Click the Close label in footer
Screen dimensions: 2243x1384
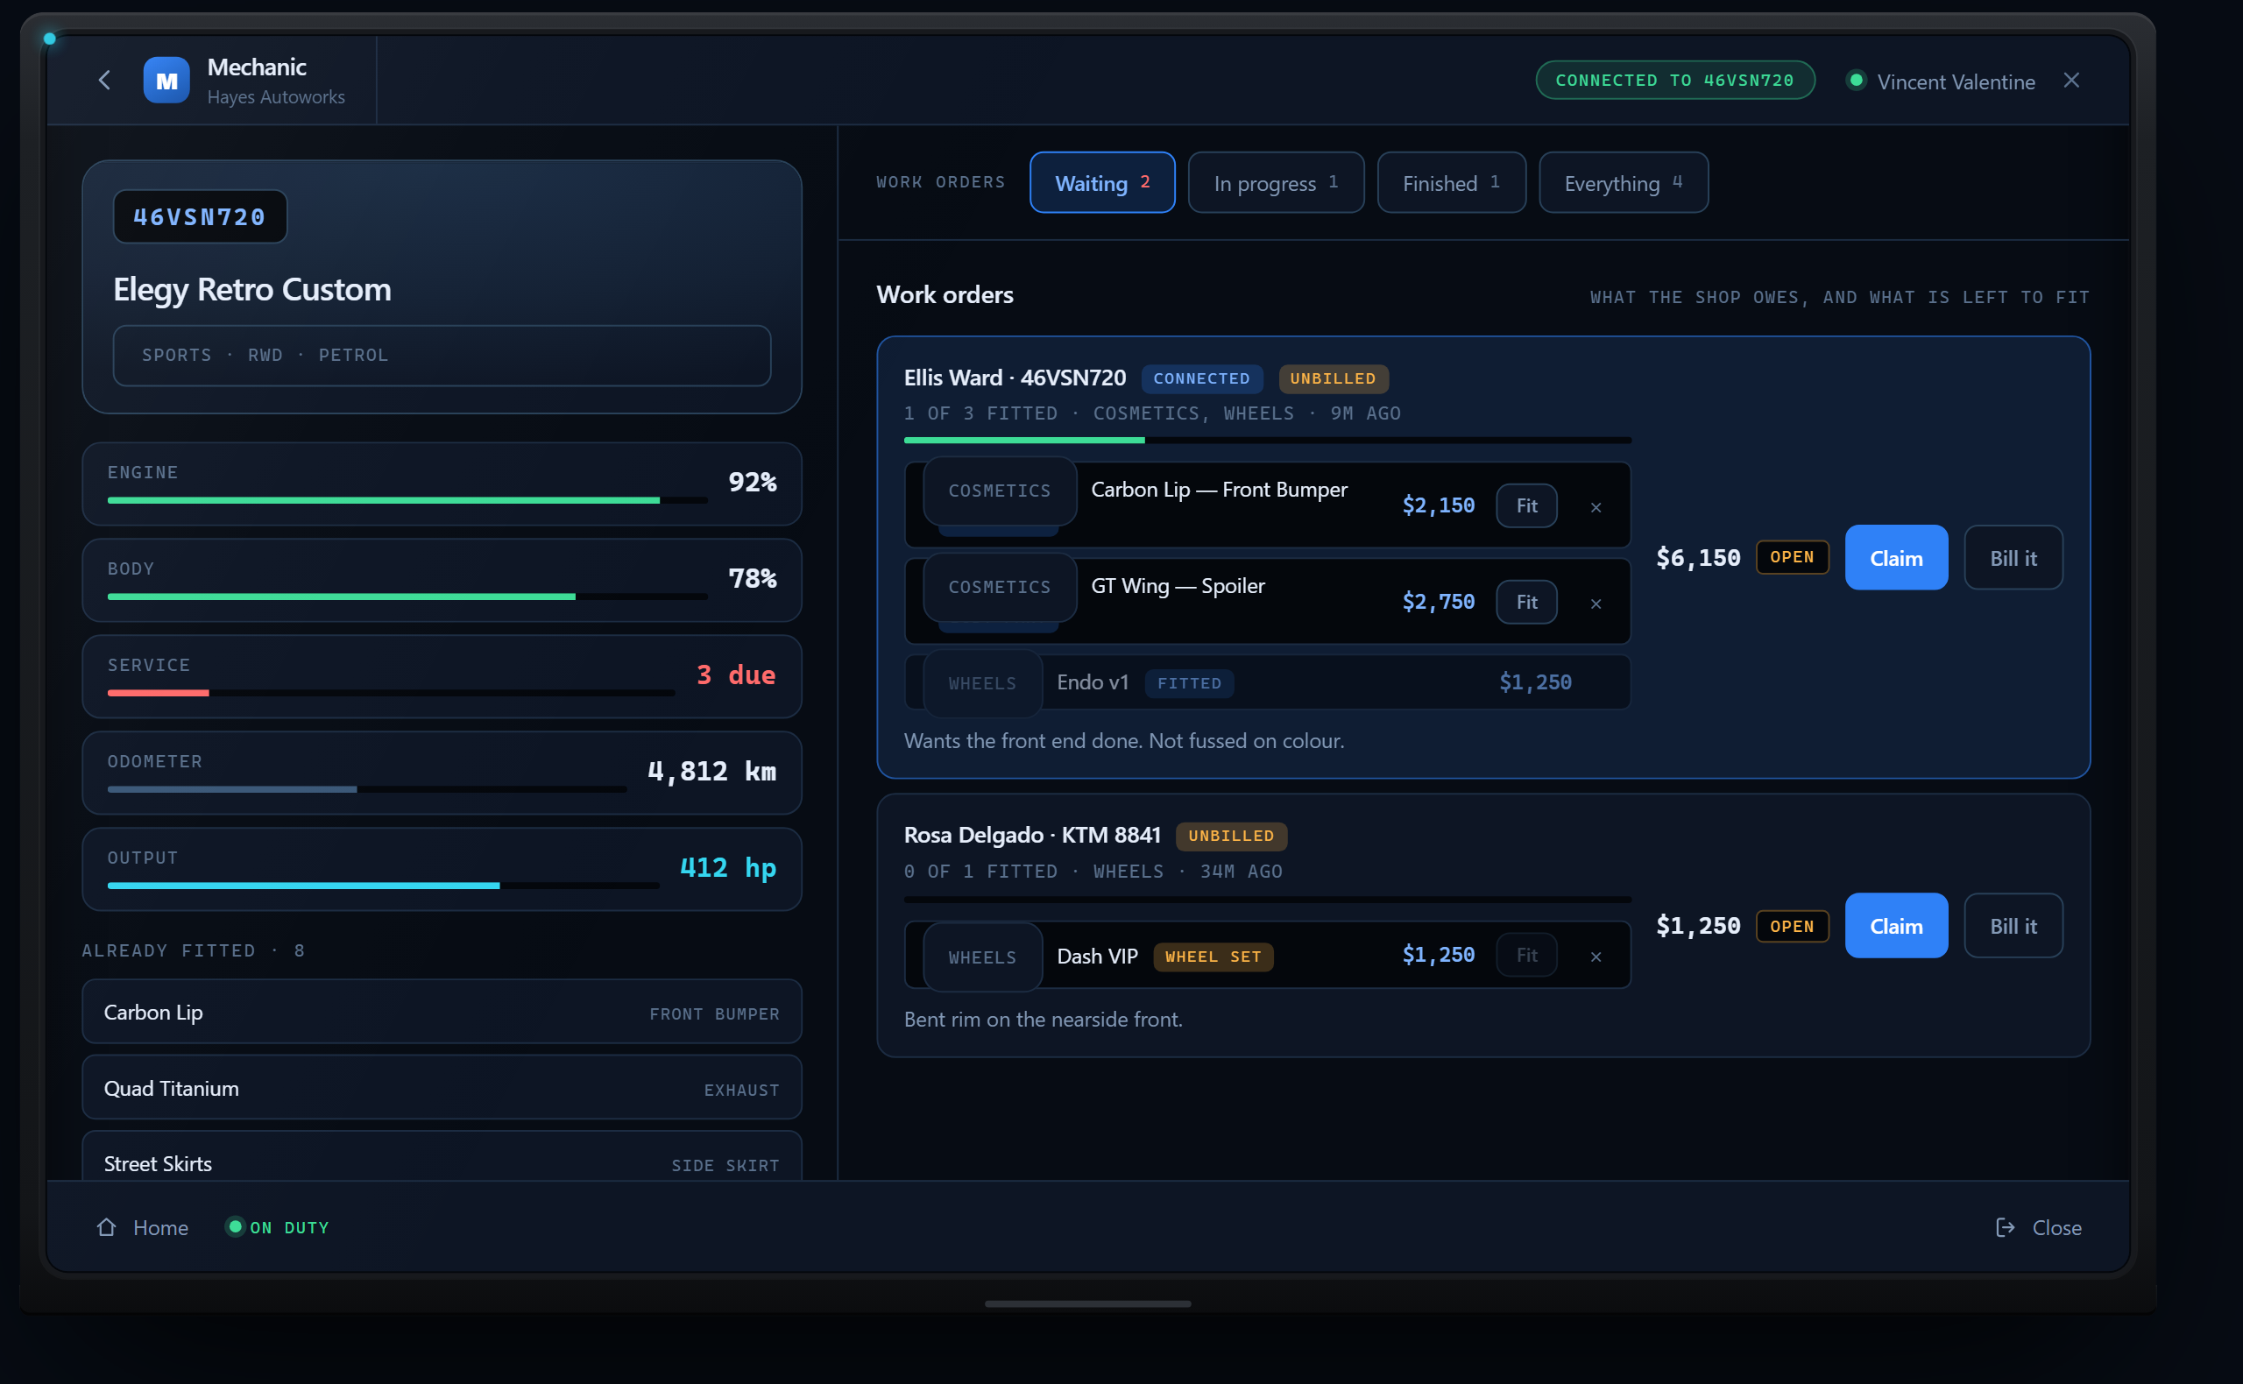point(2056,1227)
